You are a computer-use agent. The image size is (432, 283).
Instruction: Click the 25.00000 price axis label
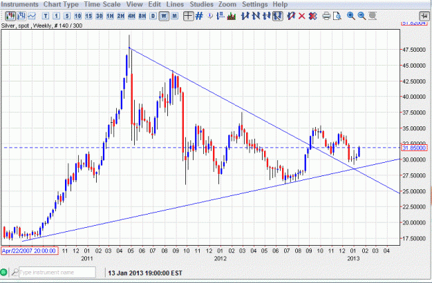coord(414,191)
